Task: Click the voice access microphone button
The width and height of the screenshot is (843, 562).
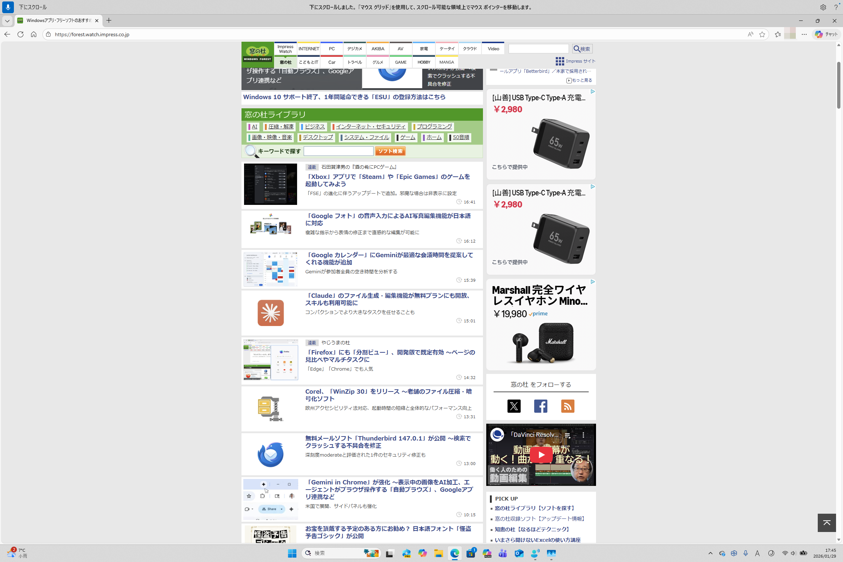Action: coord(8,7)
